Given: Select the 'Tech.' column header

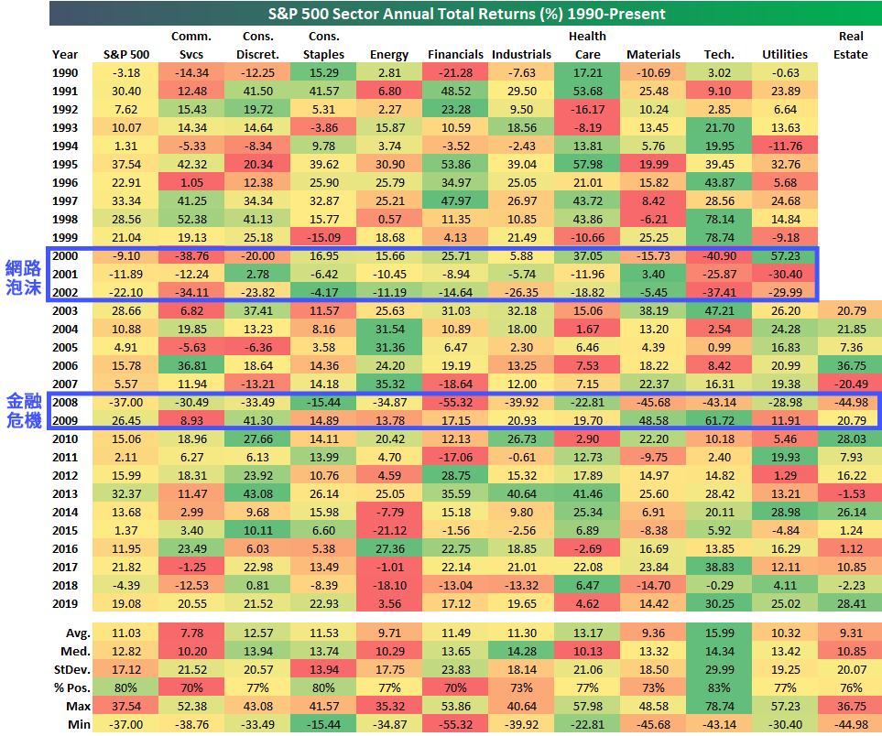Looking at the screenshot, I should [719, 55].
